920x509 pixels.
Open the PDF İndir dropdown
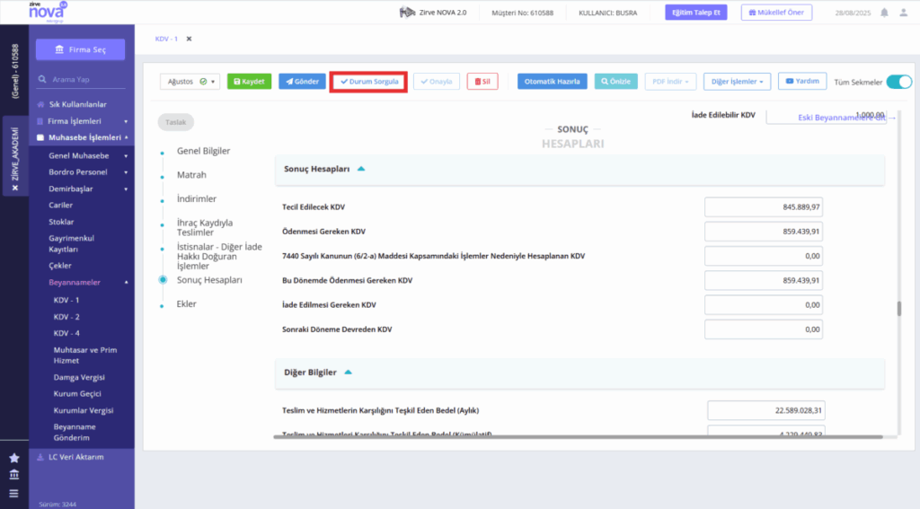point(670,82)
